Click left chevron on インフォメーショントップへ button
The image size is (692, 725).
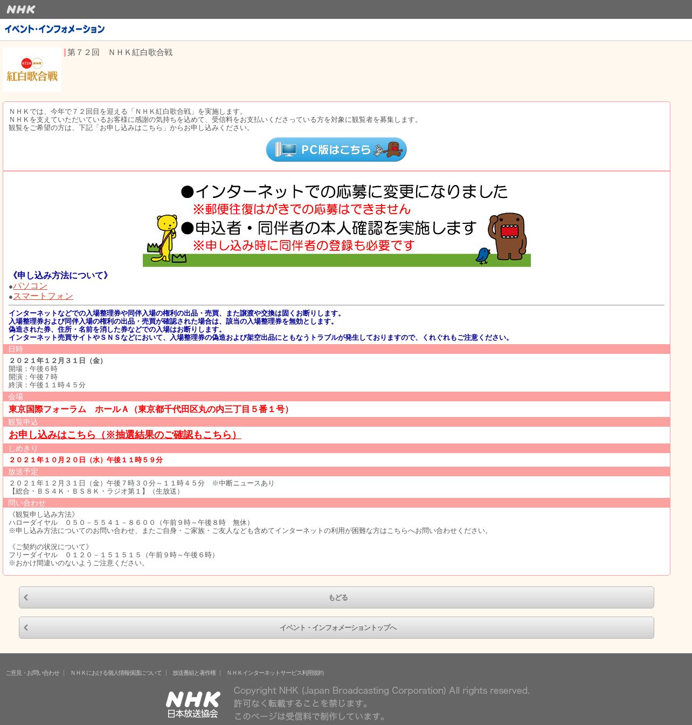coord(26,628)
